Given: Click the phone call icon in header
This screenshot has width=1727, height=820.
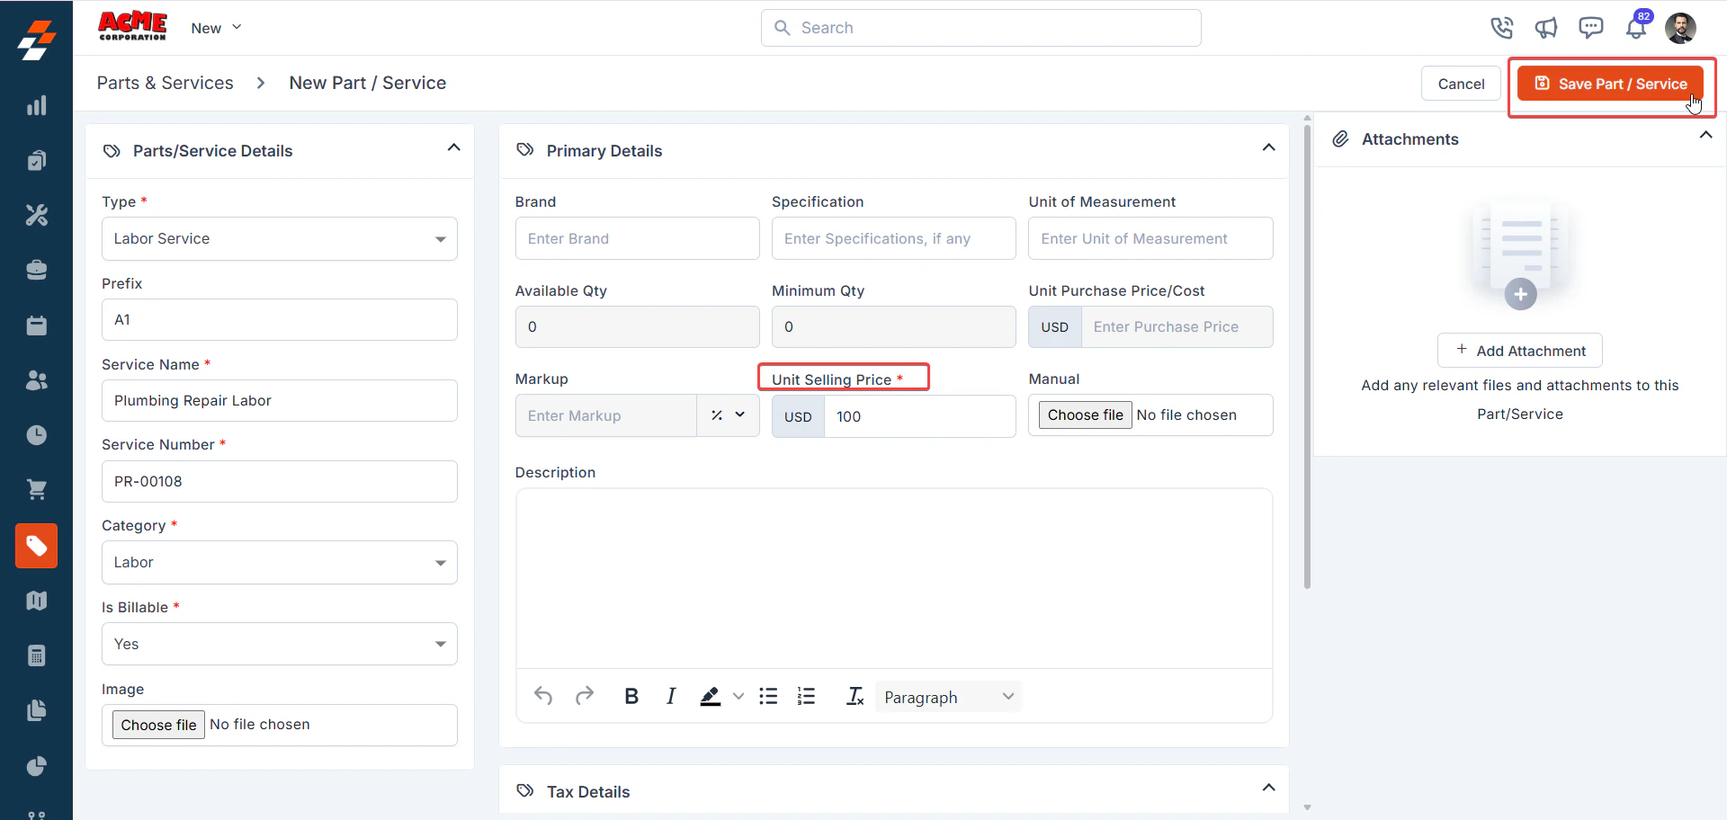Looking at the screenshot, I should [x=1501, y=28].
